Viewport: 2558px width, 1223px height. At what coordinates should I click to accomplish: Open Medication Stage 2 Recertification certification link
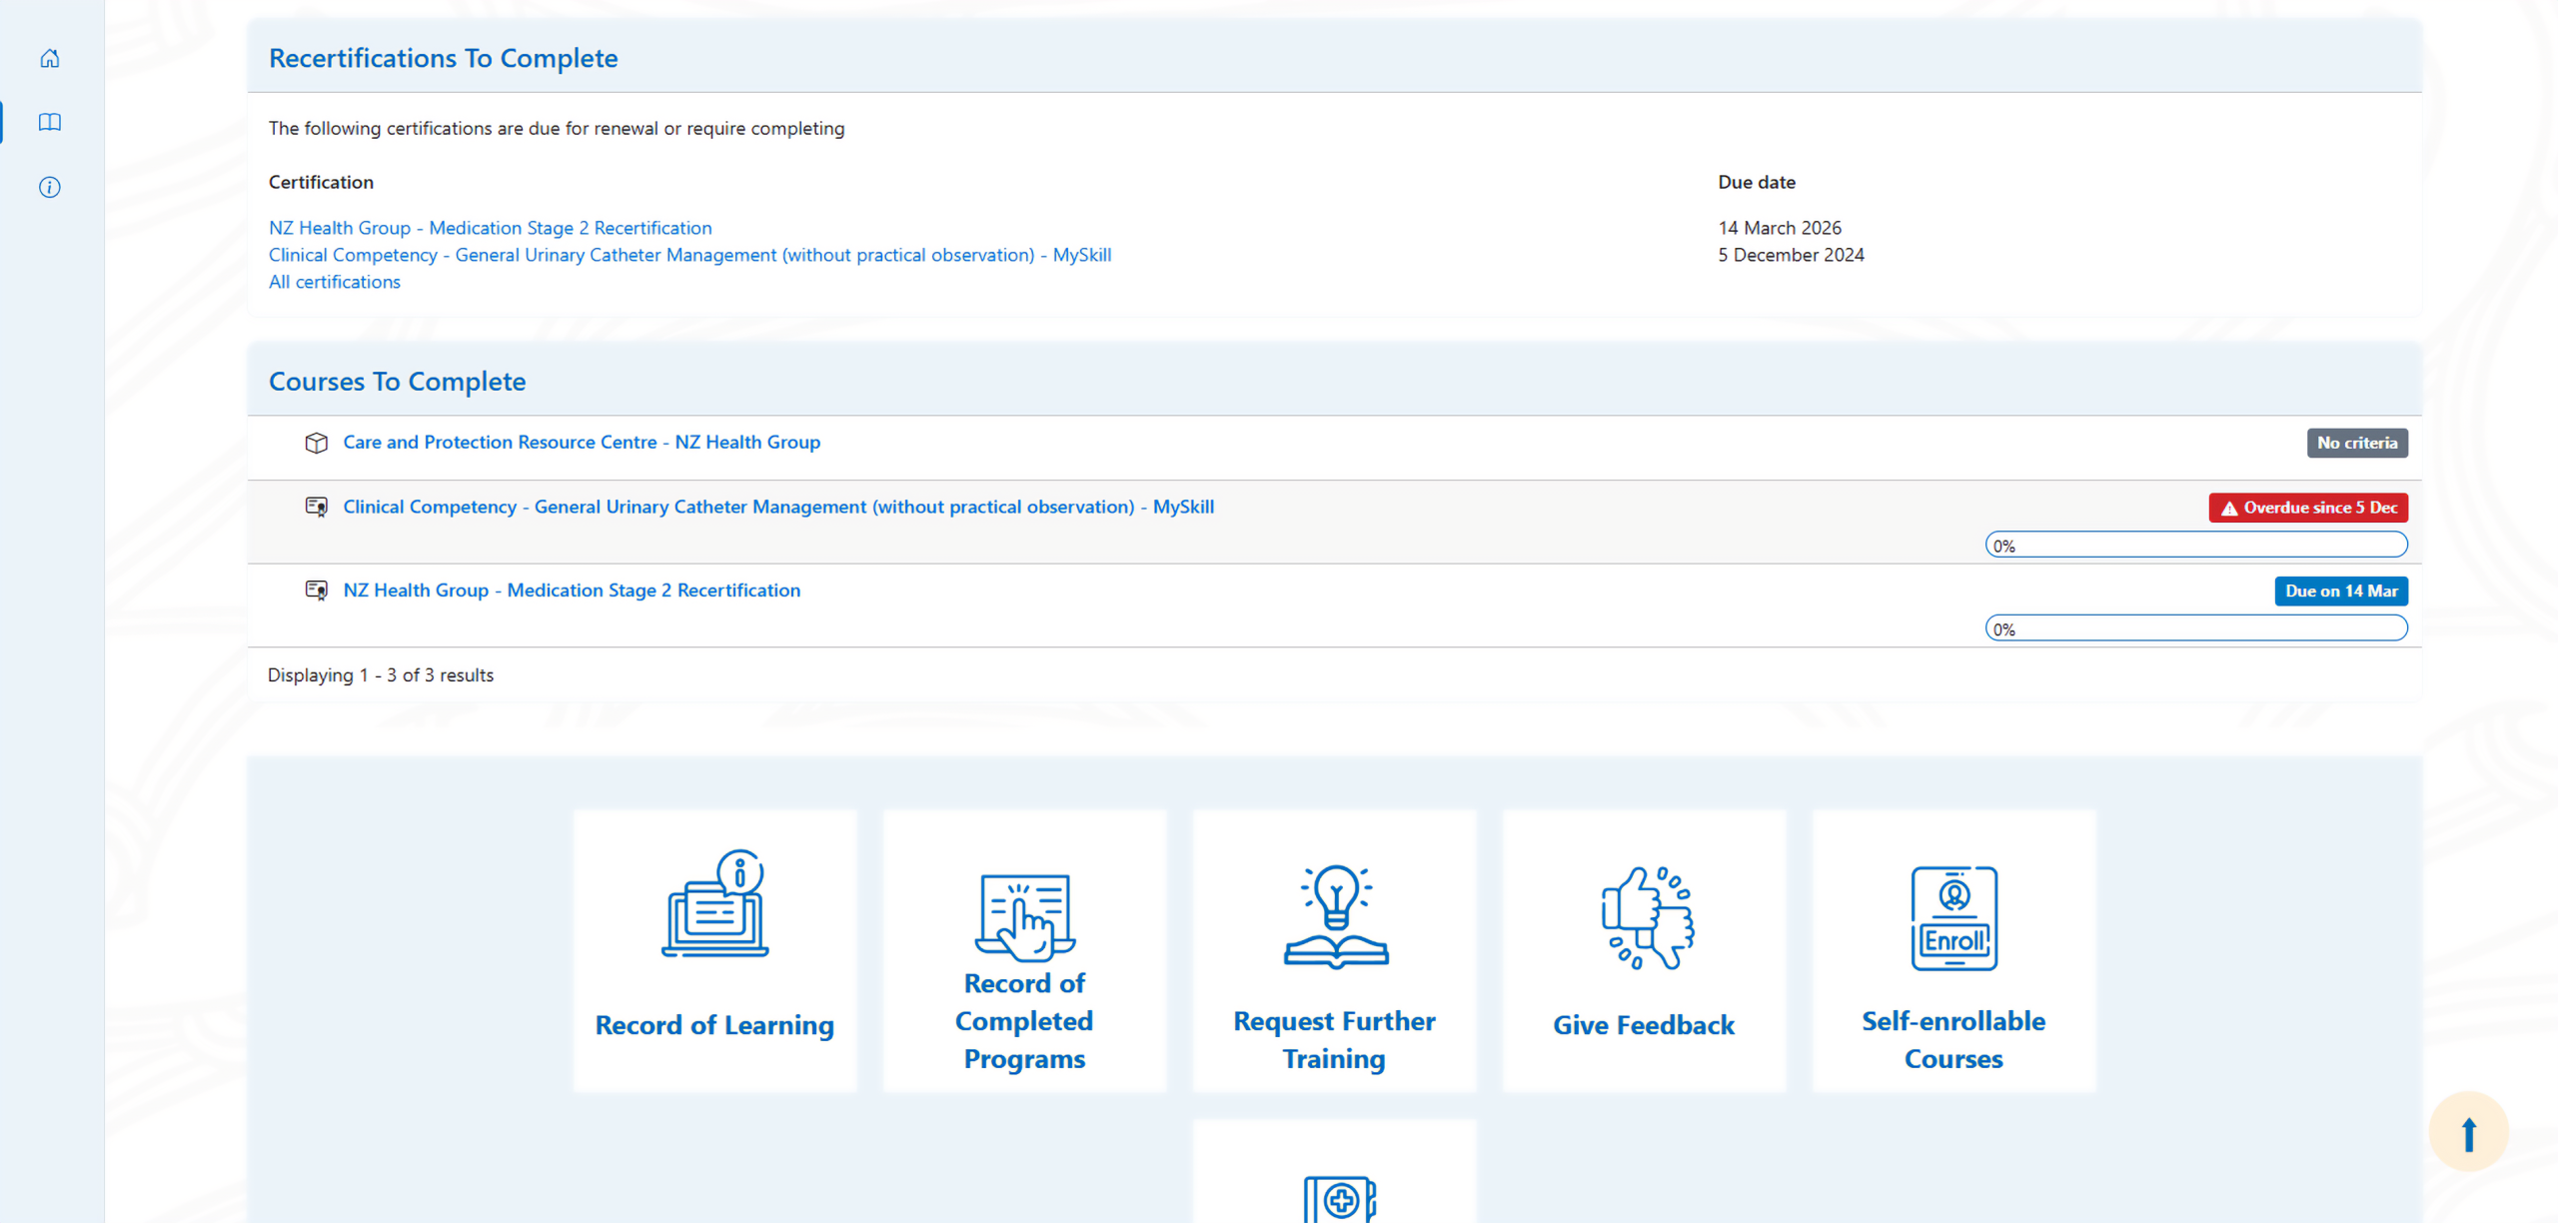pos(490,228)
